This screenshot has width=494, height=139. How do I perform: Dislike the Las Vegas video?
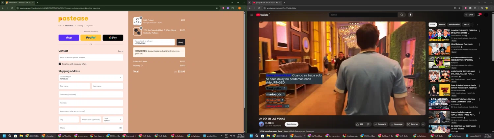[368, 124]
